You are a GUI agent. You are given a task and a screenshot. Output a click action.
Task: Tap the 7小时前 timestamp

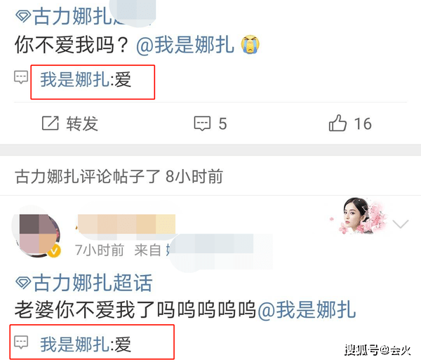[100, 250]
